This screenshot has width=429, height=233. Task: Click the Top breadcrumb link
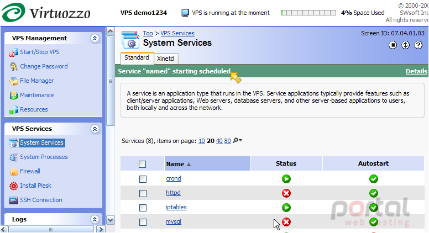tap(148, 33)
